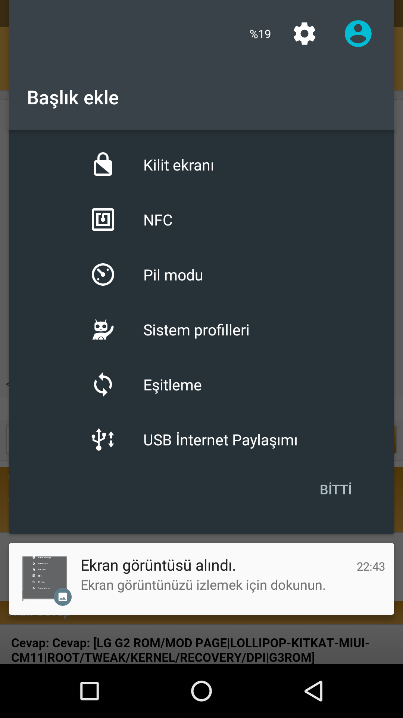
Task: Open the Ekran görüntüsü alındı notification
Action: 201,579
